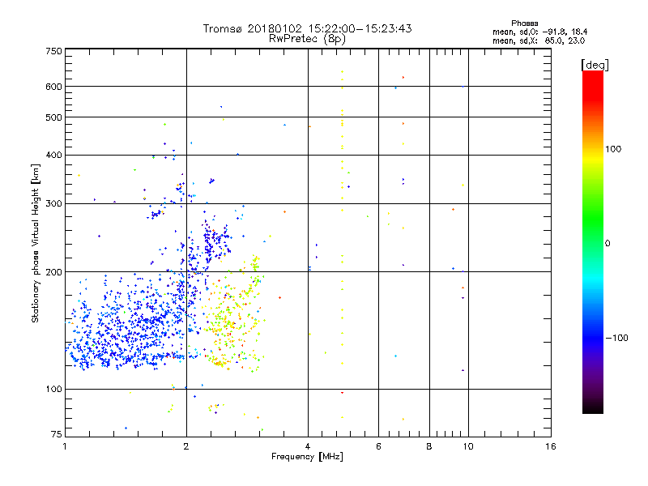Click the y-axis tick label '500'
The height and width of the screenshot is (486, 648).
tap(53, 117)
